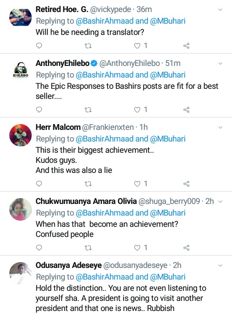The width and height of the screenshot is (232, 316).
Task: Share Herr Malcom's tweet
Action: click(x=186, y=183)
